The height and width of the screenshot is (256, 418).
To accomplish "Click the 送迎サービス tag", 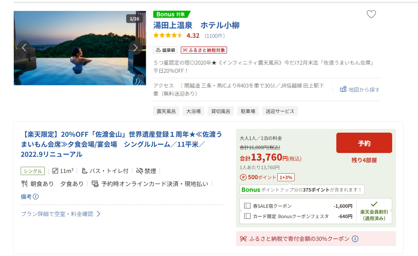I will pyautogui.click(x=279, y=111).
